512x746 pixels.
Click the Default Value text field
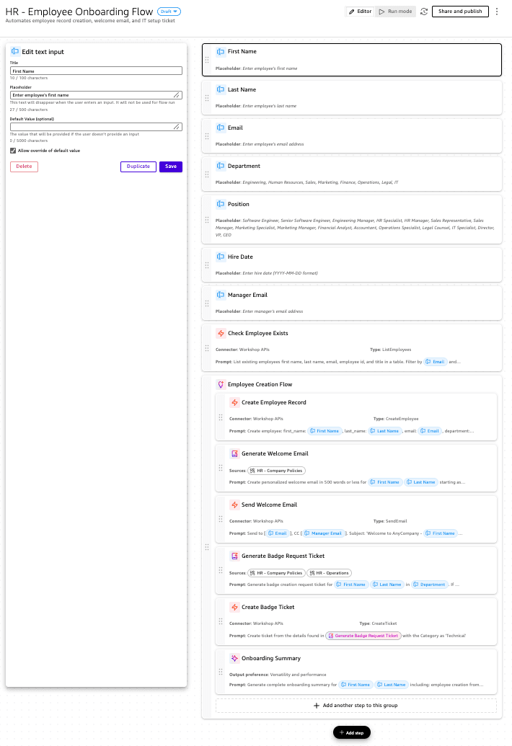96,126
